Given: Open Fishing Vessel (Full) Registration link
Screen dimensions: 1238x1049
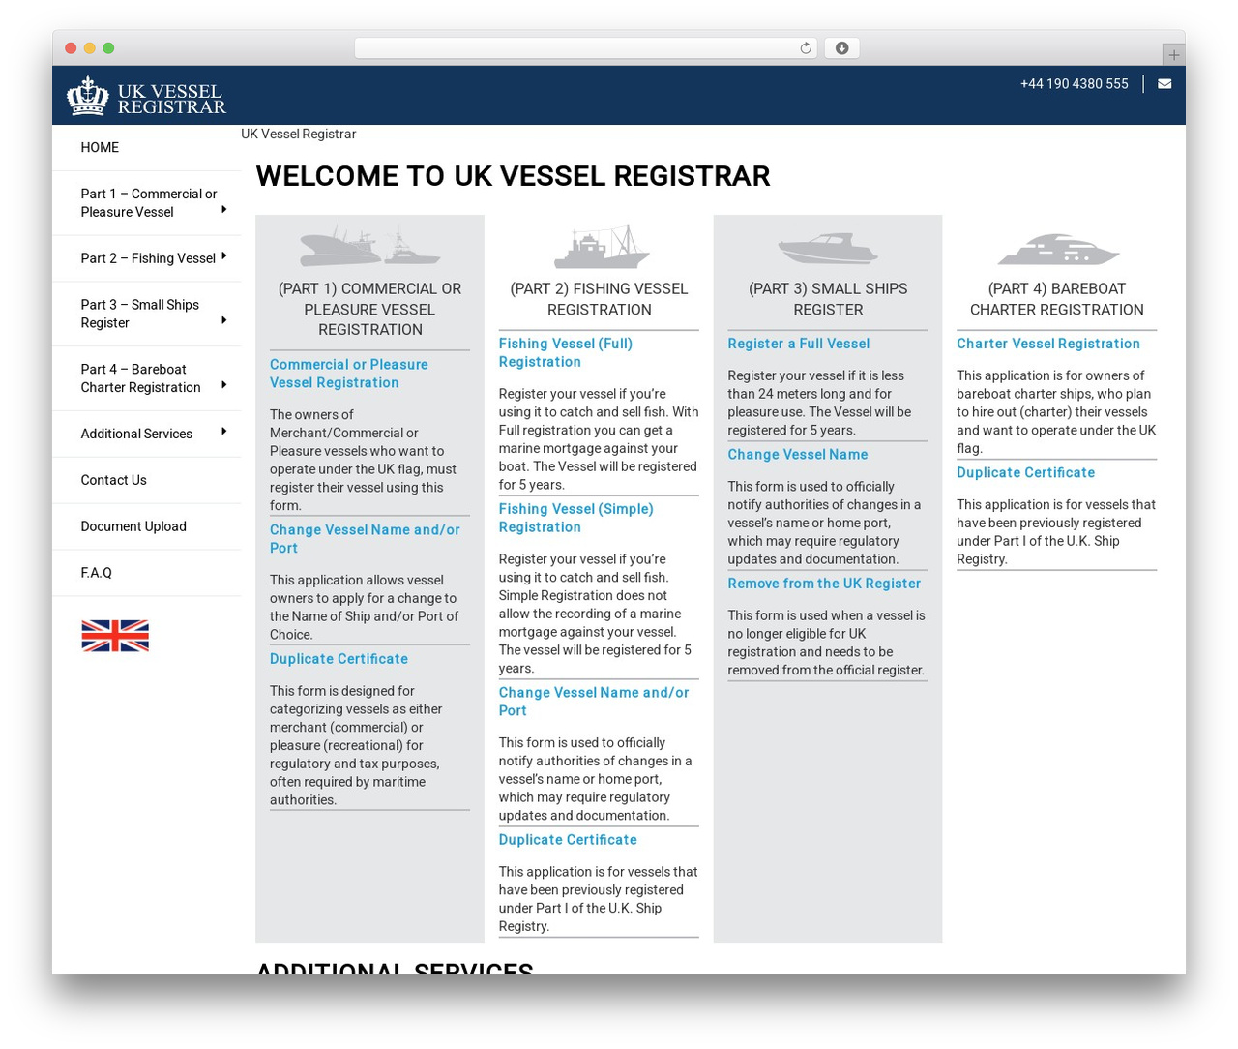Looking at the screenshot, I should pos(566,352).
